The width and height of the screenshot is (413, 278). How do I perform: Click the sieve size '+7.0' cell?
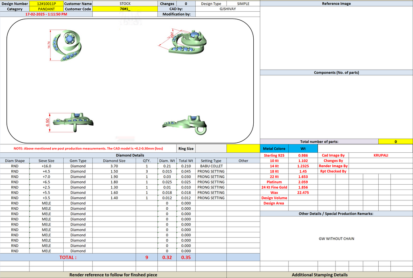[46, 177]
